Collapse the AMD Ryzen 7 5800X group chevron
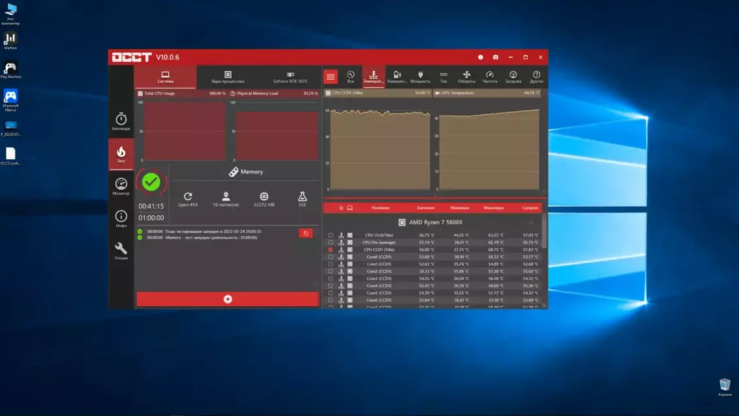This screenshot has width=739, height=416. [x=532, y=222]
